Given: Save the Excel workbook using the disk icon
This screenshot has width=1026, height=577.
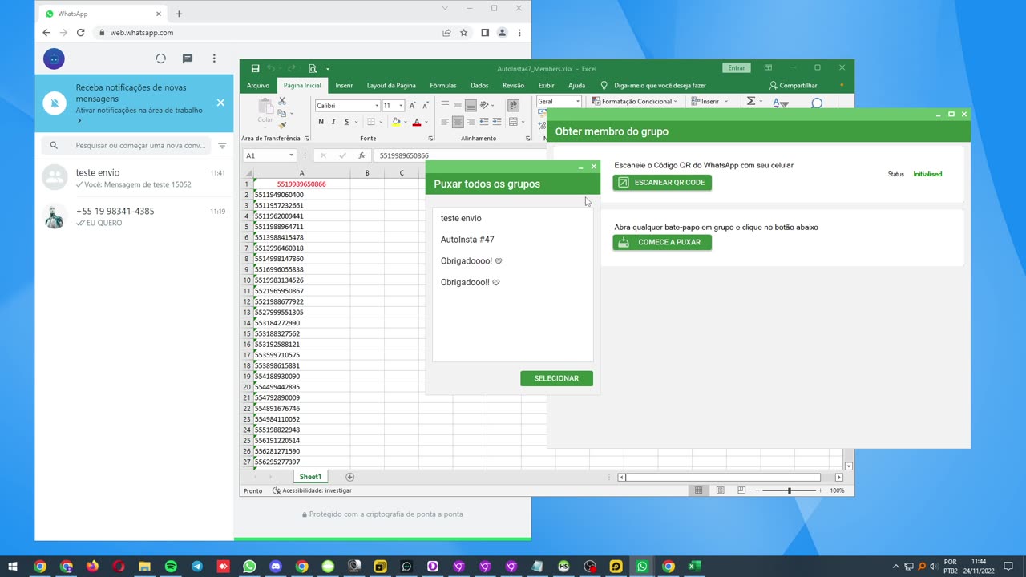Looking at the screenshot, I should [255, 68].
